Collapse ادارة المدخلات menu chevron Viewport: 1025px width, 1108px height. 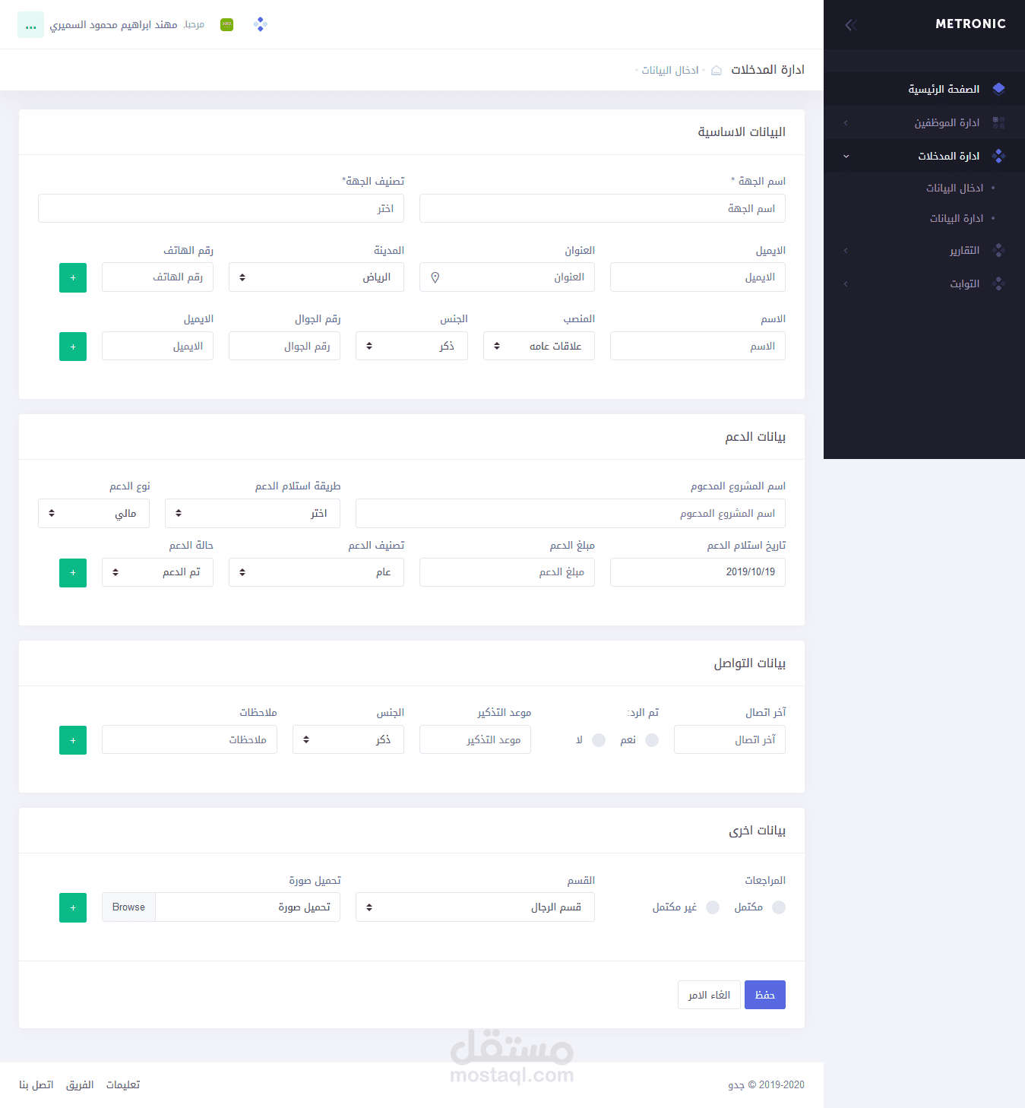coord(846,156)
